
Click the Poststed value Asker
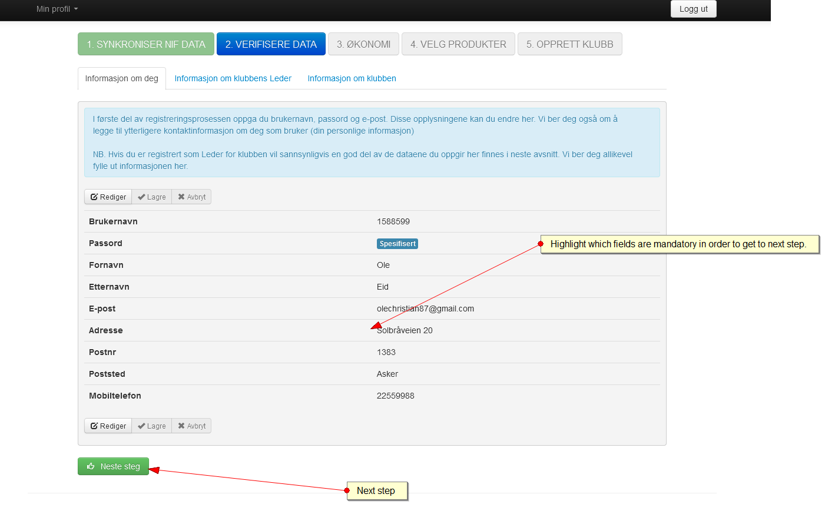[x=387, y=374]
